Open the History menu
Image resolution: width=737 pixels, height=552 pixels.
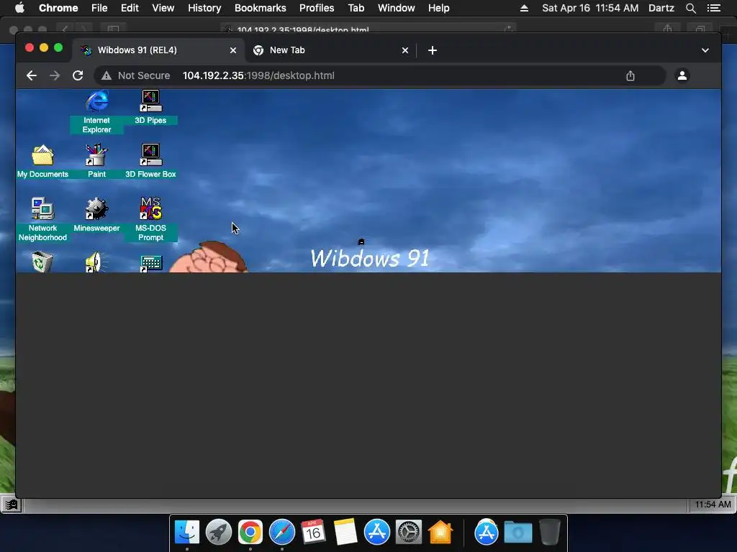204,8
